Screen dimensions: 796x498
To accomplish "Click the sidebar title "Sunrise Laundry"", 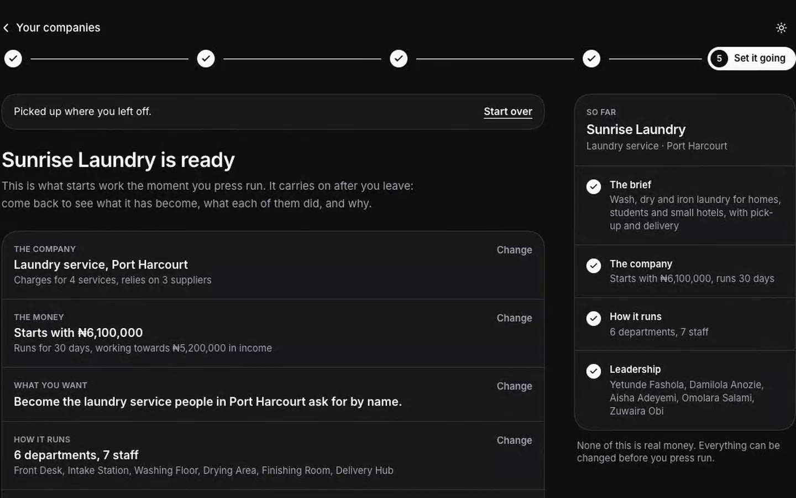I will (636, 129).
